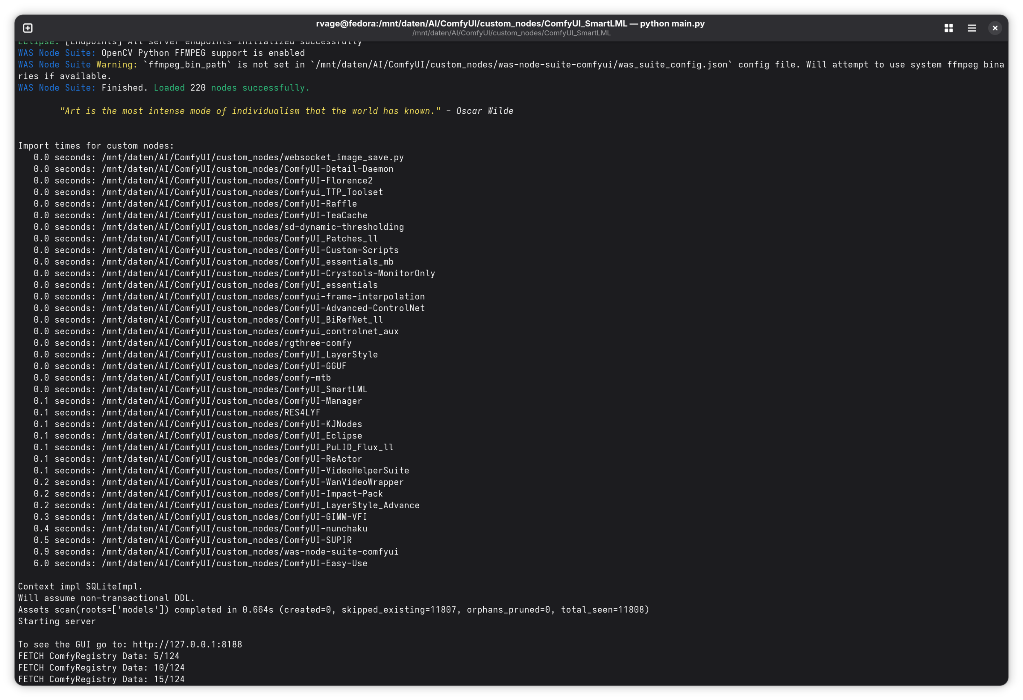Click the 'FETCH ComfyRegistry Data: 15/124' line
The height and width of the screenshot is (700, 1023).
tap(101, 679)
